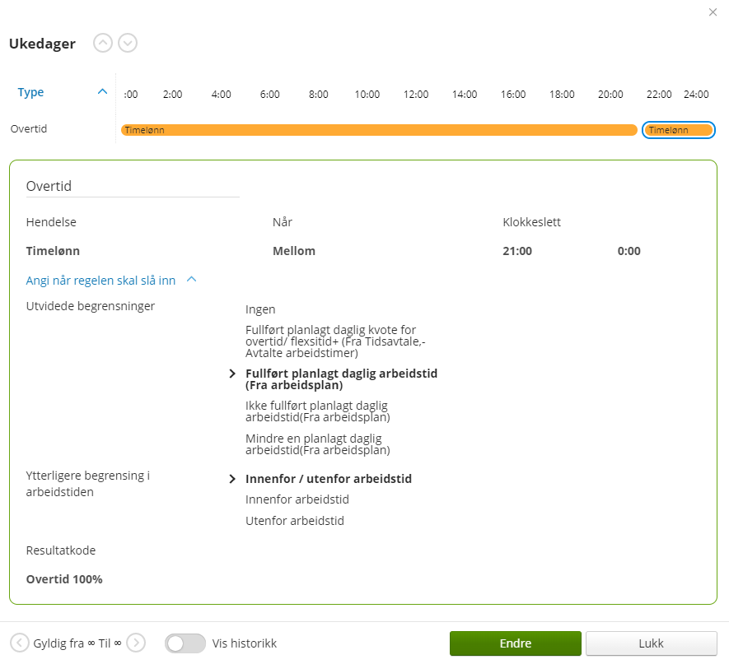Choose 'Fullført planlagt daglig arbeidstid (Fra arbeidsplan)'

coord(341,379)
